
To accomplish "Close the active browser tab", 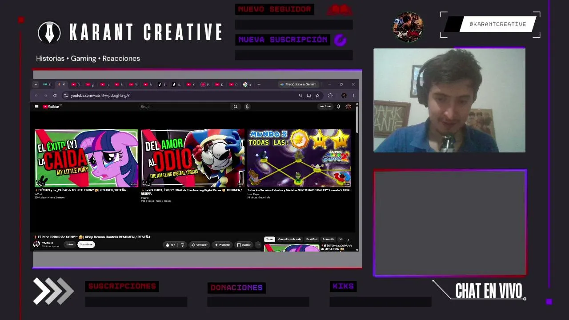I will [64, 84].
